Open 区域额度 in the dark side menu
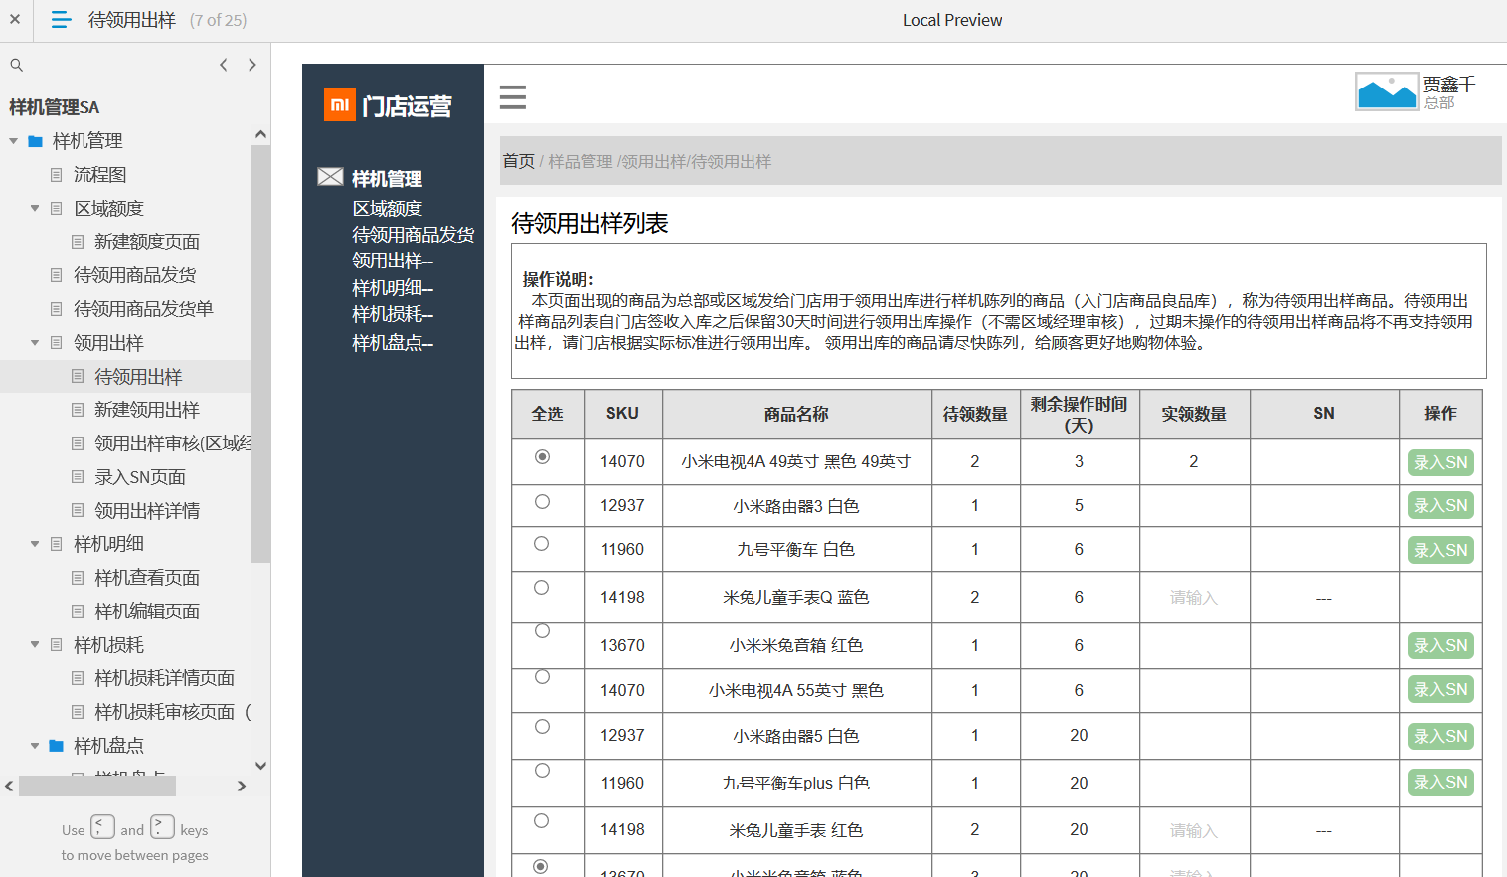1507x877 pixels. coord(387,209)
